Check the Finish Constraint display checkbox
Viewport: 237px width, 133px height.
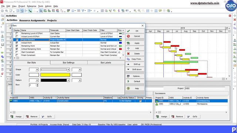pyautogui.click(x=17, y=55)
